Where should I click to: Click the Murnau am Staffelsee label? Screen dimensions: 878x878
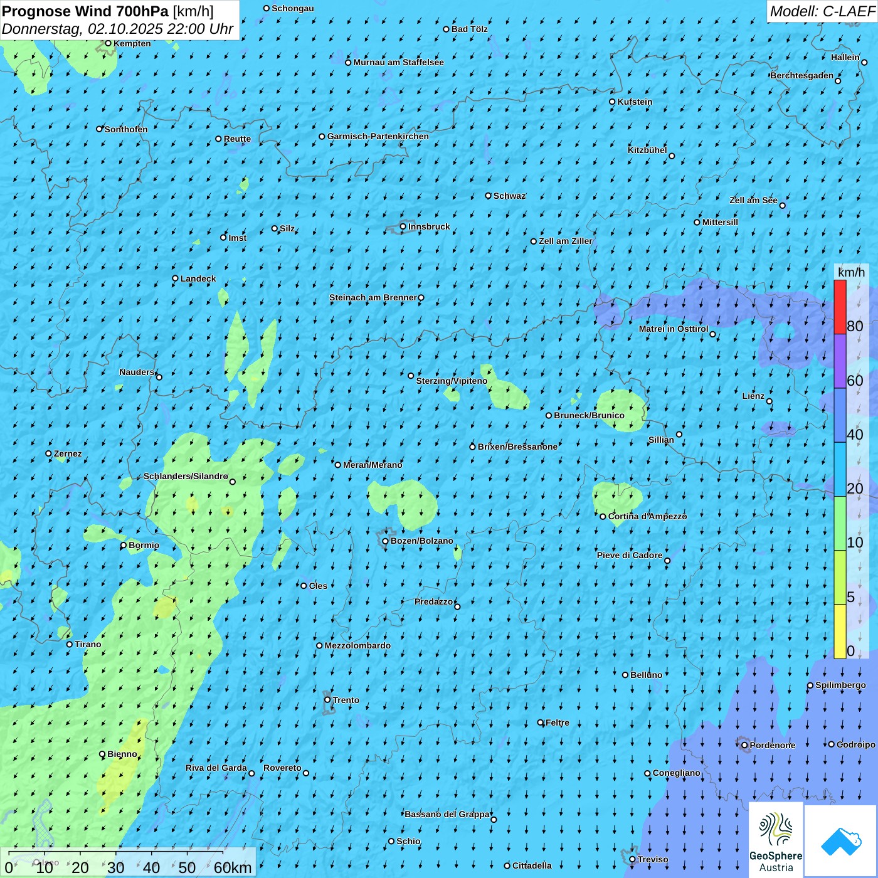tap(398, 62)
